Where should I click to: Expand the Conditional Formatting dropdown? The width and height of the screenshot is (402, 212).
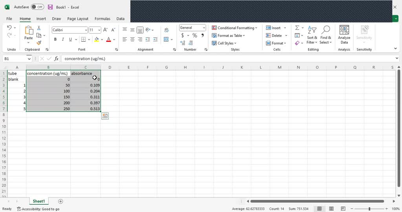pyautogui.click(x=235, y=28)
